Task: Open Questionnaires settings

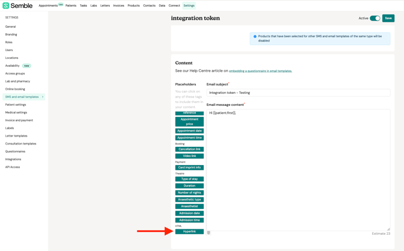Action: click(x=15, y=152)
